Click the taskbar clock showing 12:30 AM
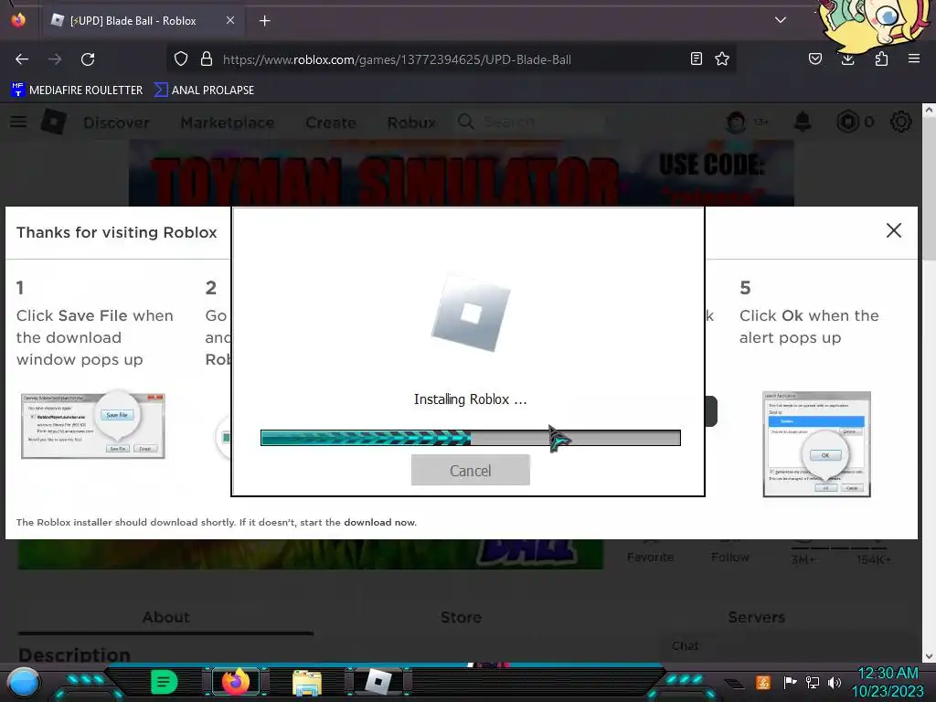Screen dimensions: 936x702 click(x=888, y=682)
